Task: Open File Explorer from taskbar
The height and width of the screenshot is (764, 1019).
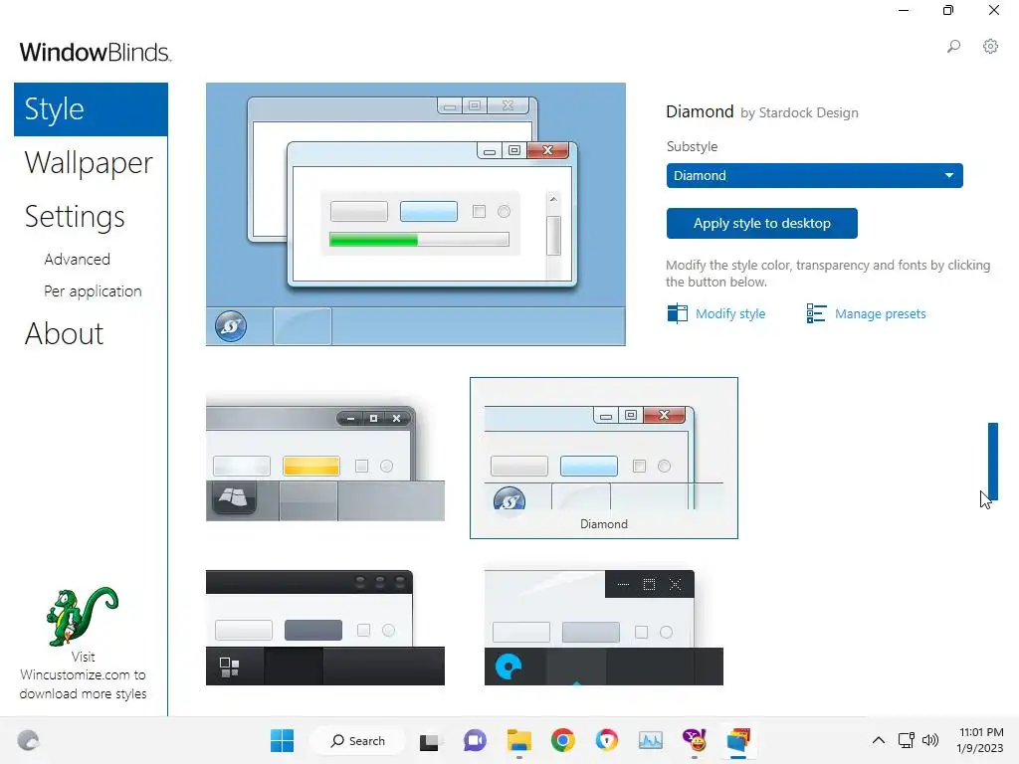Action: tap(519, 740)
